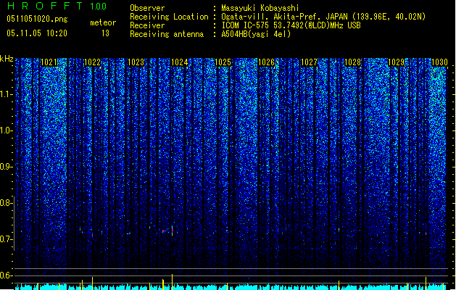Click the version number 1.0.0
Image resolution: width=456 pixels, height=290 pixels.
tap(99, 7)
